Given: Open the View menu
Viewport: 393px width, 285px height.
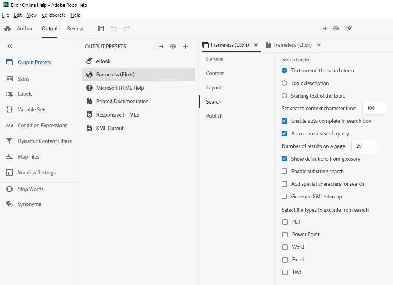Looking at the screenshot, I should [32, 15].
